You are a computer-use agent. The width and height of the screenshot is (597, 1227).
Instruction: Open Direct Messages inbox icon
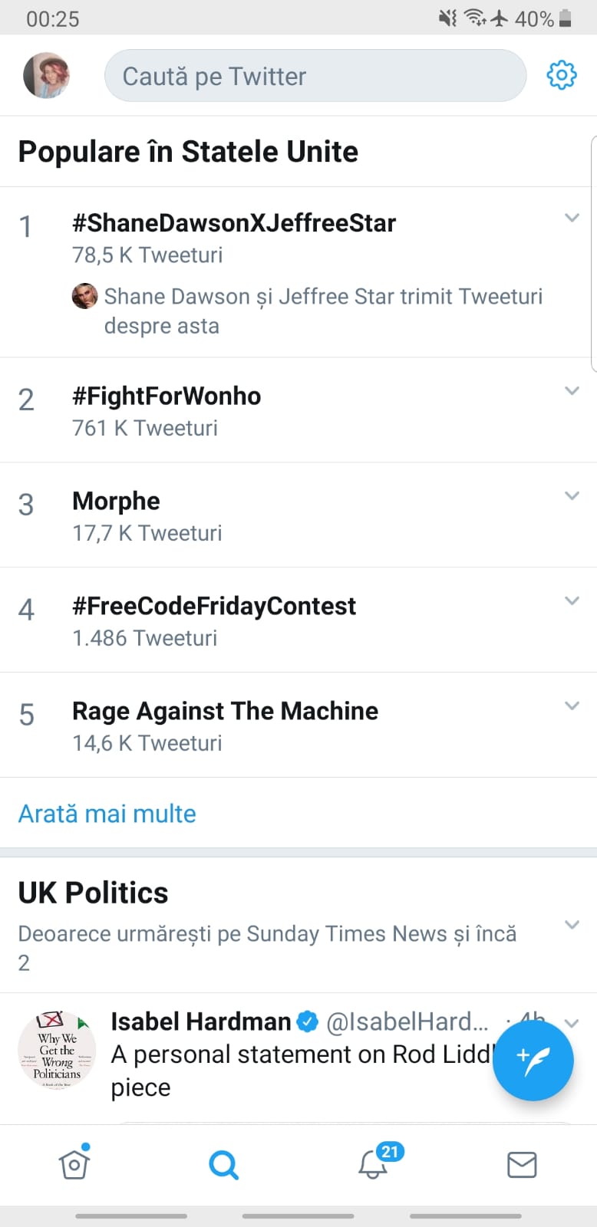click(522, 1164)
